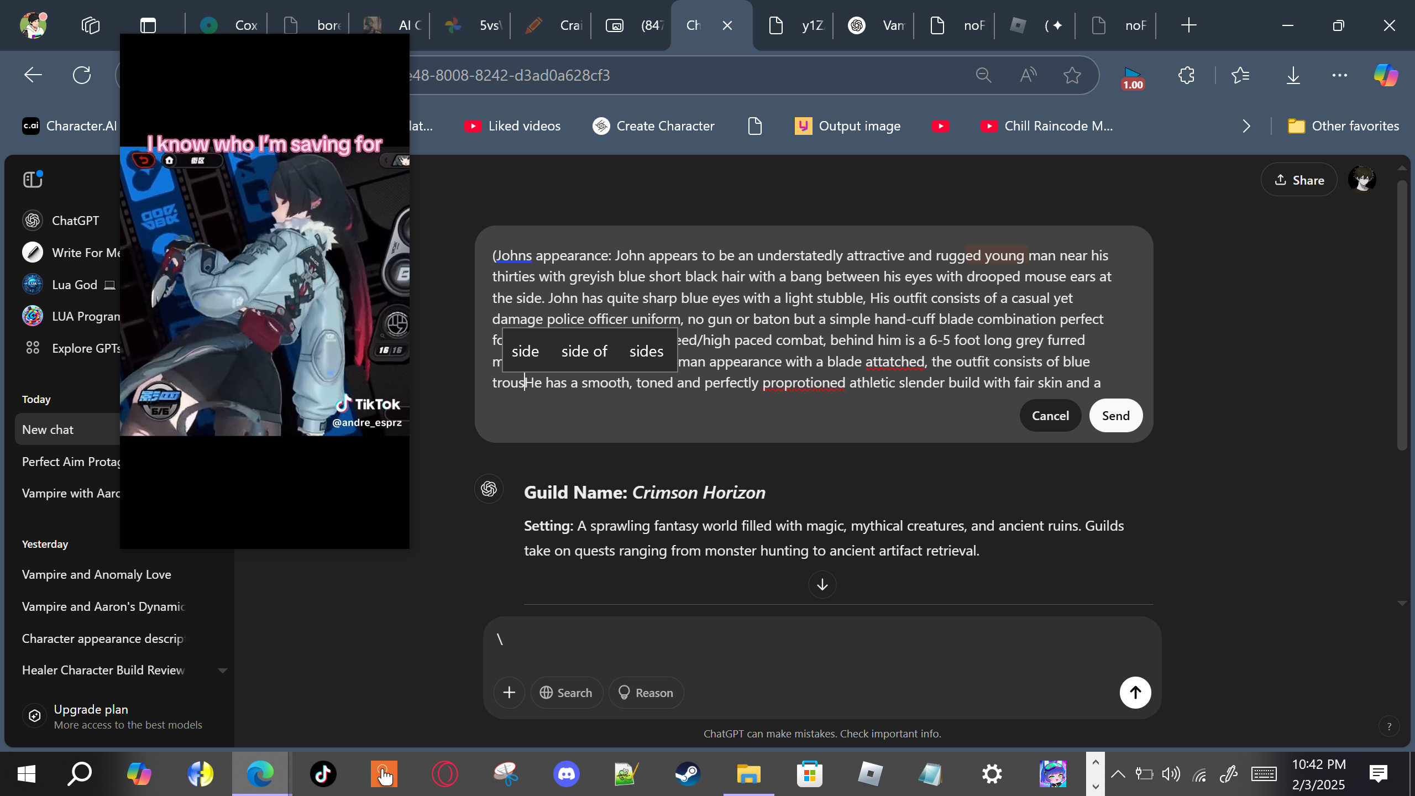Open Liked videos bookmark
Screen dimensions: 1415x796
[512, 126]
